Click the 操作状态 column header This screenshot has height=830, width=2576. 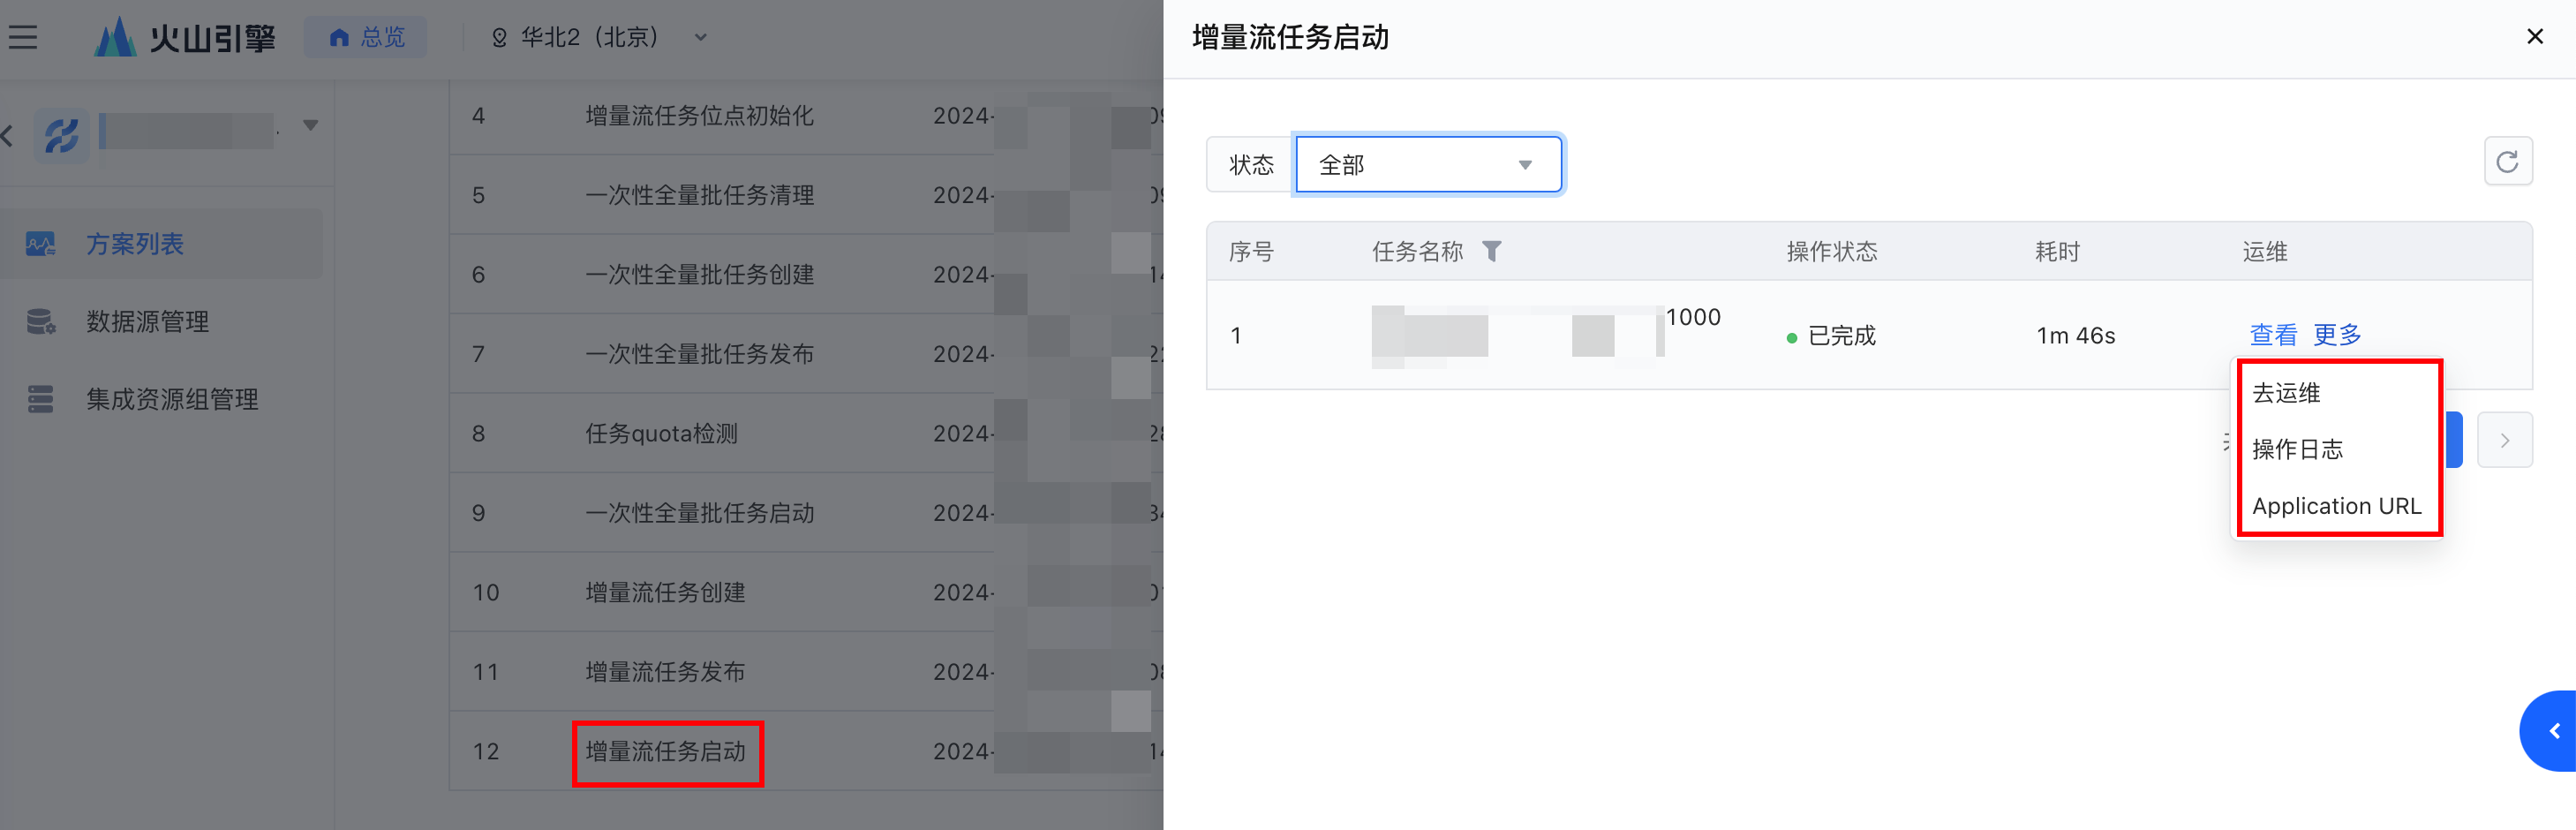1832,252
